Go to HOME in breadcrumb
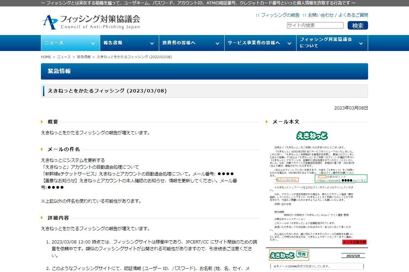 (46, 57)
